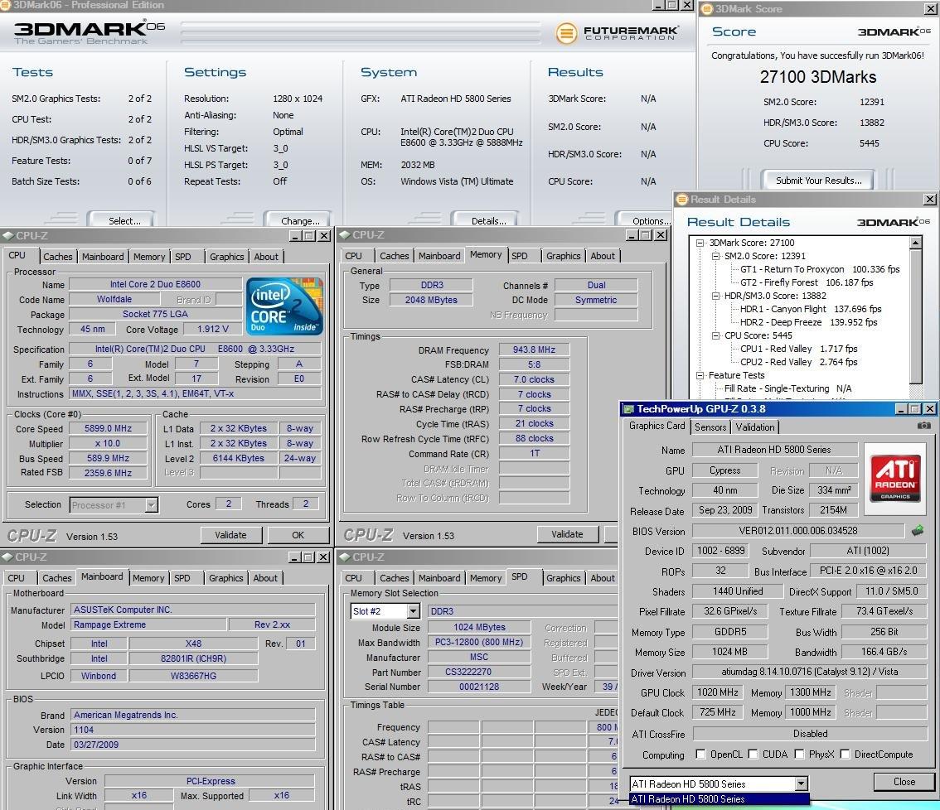Click the Change... settings button
The width and height of the screenshot is (940, 810).
click(x=300, y=219)
